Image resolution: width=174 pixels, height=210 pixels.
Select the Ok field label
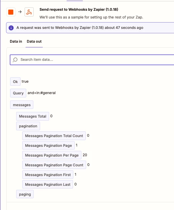15,82
